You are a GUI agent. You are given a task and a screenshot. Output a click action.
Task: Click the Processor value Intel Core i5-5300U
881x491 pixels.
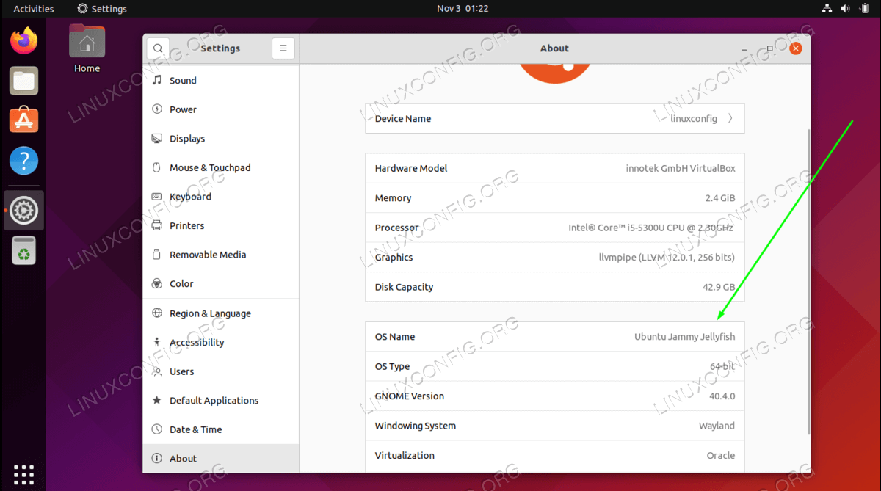pos(650,228)
